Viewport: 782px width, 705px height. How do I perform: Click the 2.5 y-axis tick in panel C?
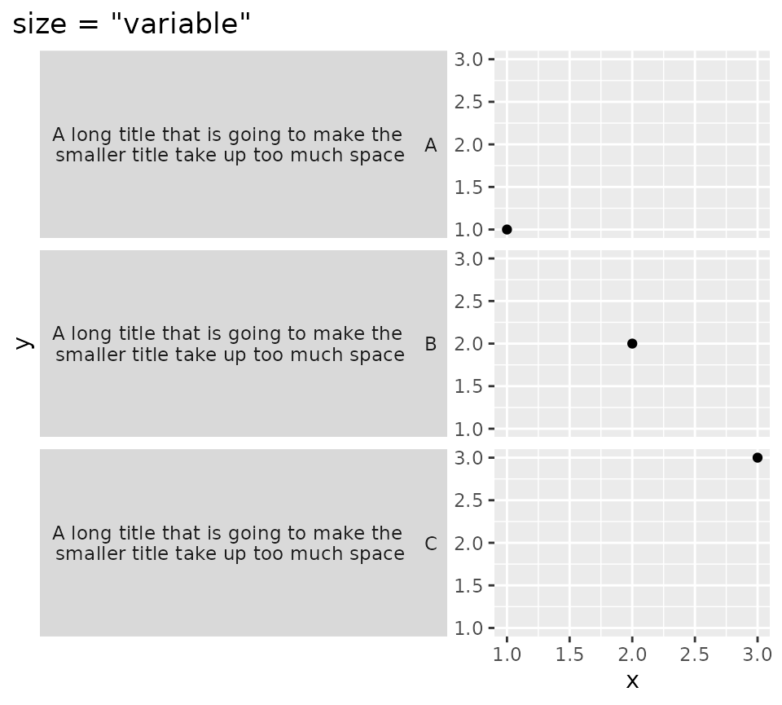tap(470, 500)
